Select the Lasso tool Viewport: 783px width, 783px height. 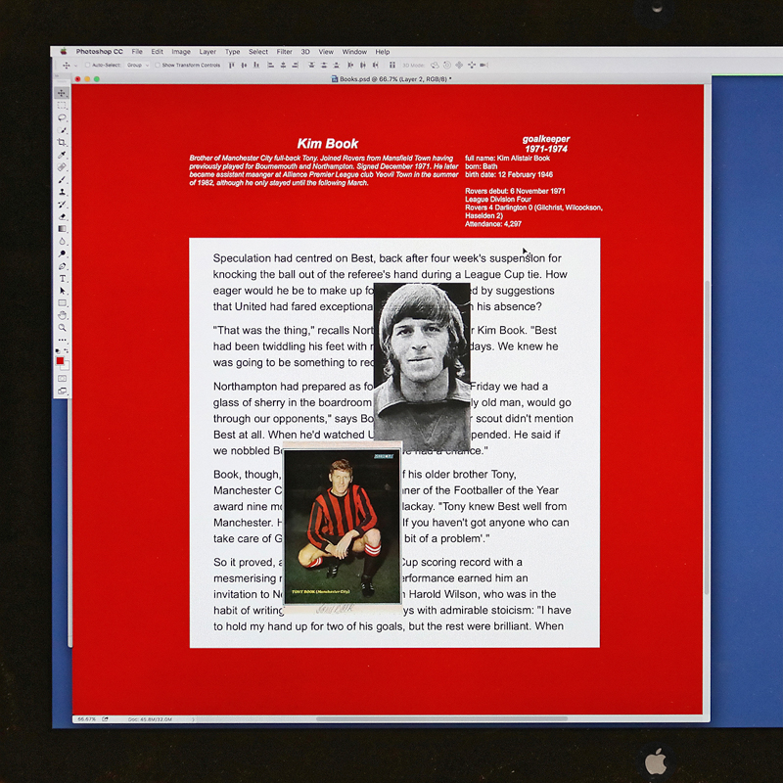[62, 117]
